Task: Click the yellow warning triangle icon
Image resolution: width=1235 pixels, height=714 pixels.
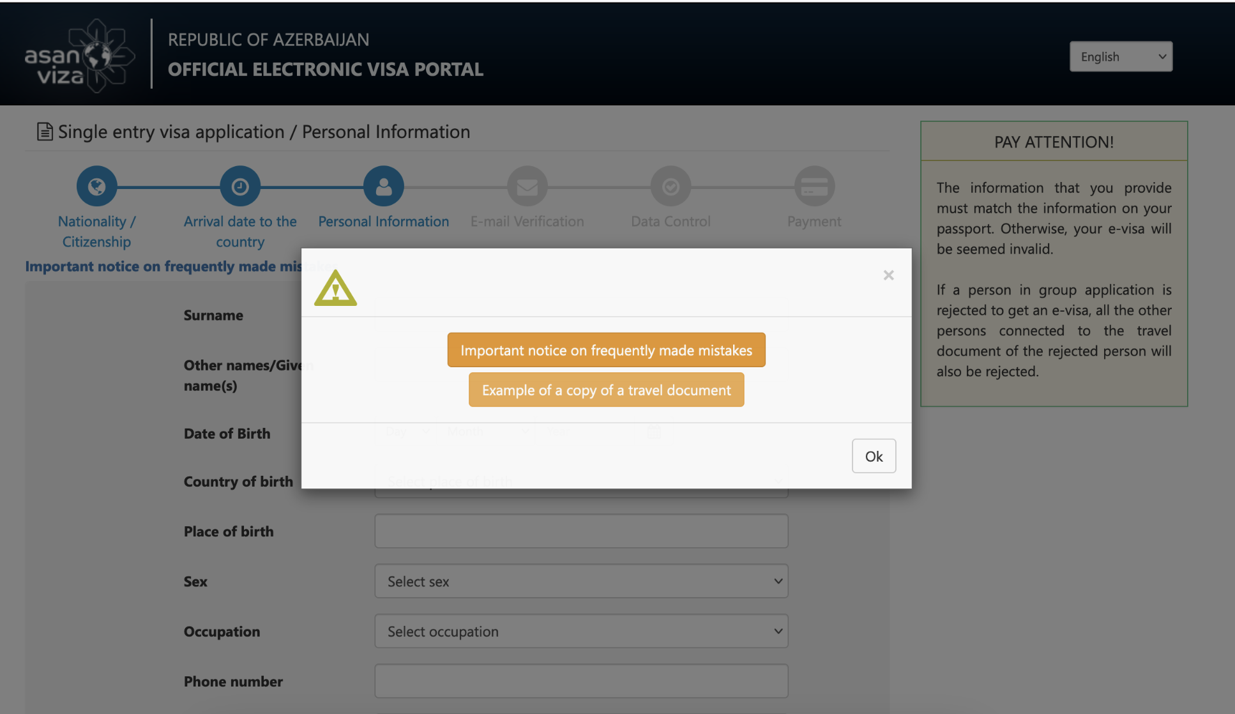Action: click(x=335, y=289)
